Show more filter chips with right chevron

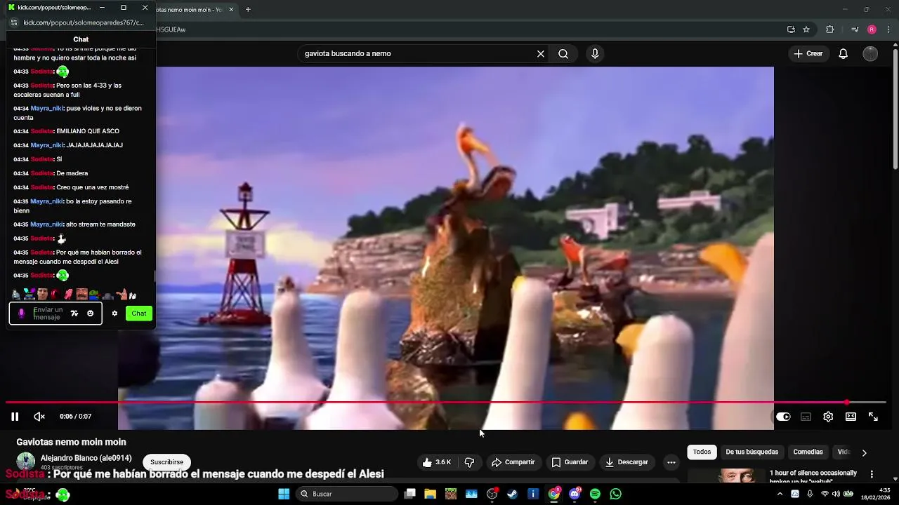tap(864, 453)
